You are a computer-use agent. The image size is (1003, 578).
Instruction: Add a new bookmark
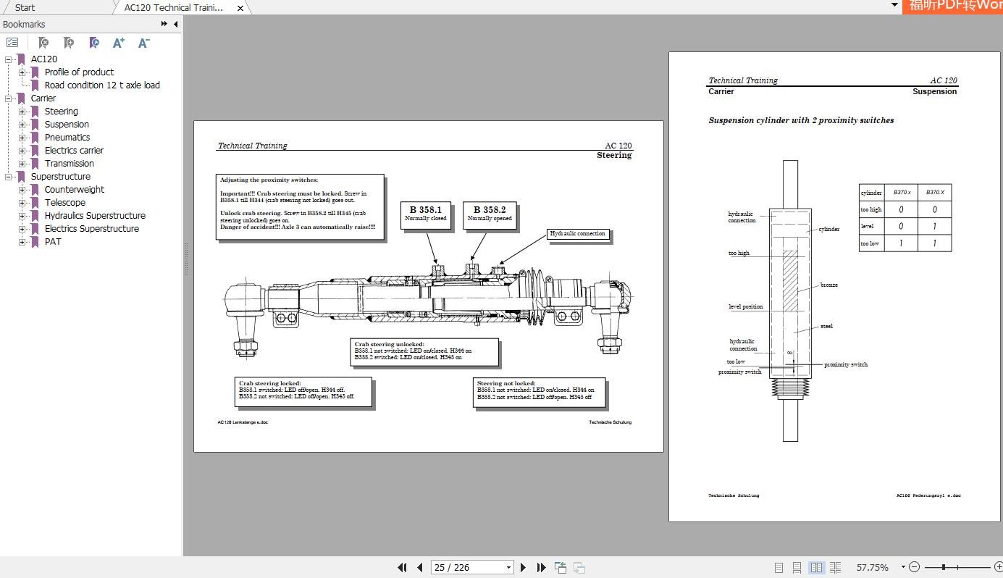pos(68,43)
